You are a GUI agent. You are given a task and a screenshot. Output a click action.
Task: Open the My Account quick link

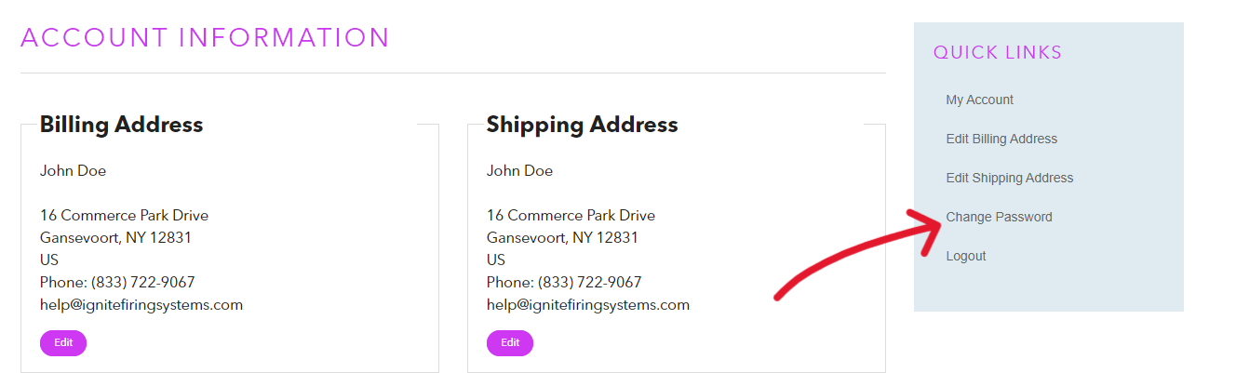(979, 100)
